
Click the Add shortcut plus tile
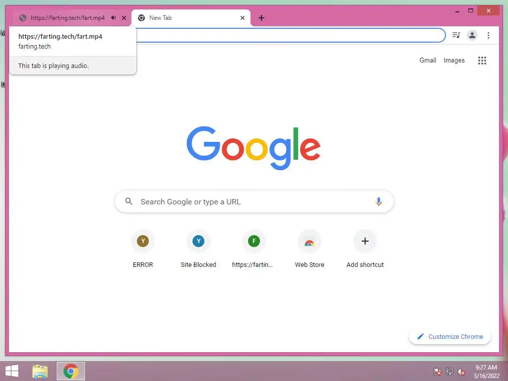365,249
